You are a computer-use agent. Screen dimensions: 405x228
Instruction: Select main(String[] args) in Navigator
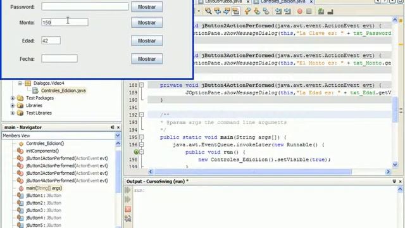click(x=44, y=188)
